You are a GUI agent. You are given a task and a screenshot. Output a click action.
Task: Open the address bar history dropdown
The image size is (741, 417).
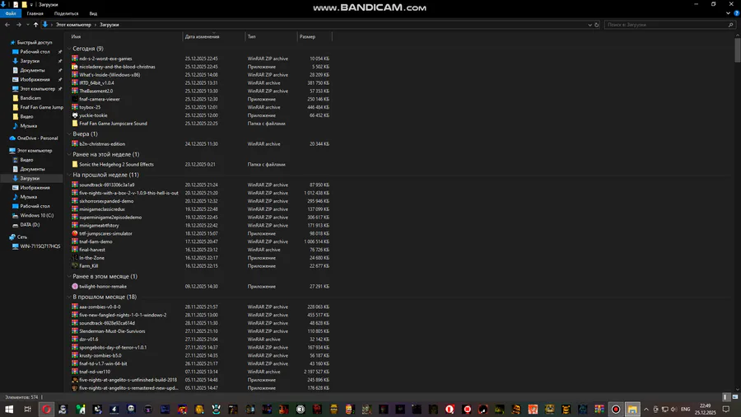pyautogui.click(x=590, y=25)
